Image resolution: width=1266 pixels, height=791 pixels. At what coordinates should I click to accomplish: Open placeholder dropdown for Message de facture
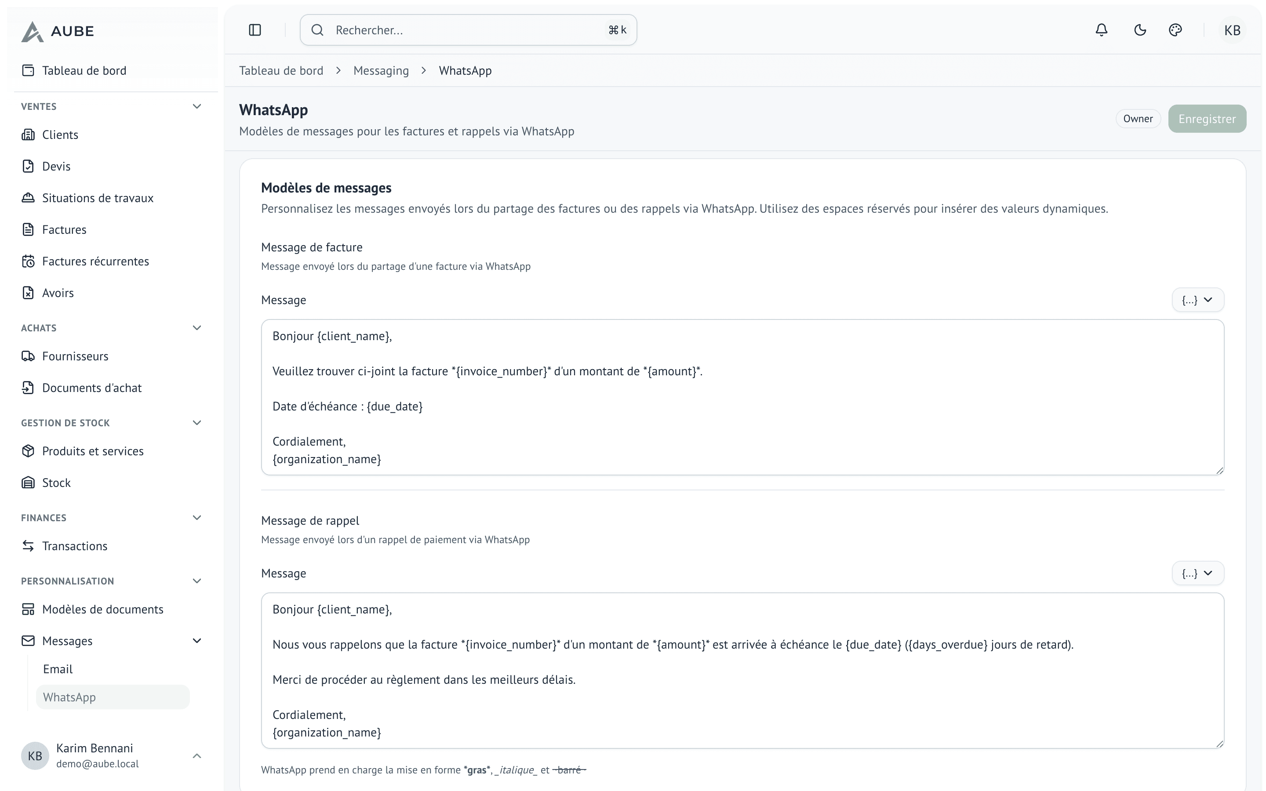point(1197,300)
